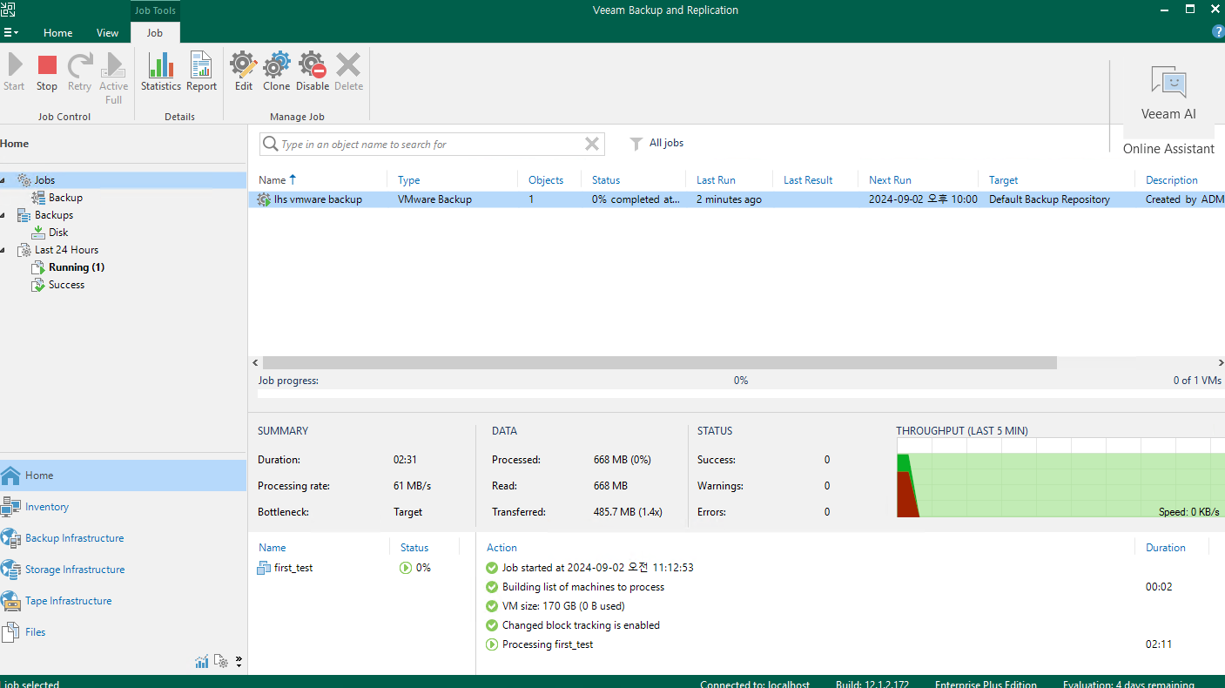This screenshot has height=688, width=1225.
Task: Open the Success node
Action: 66,285
